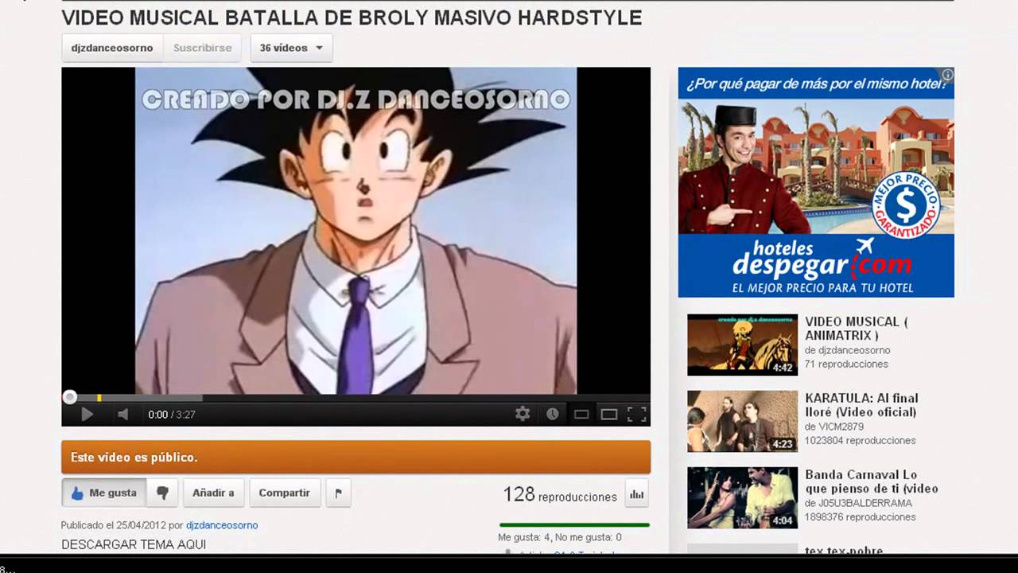Click the 128 reproducciones view count
1018x573 pixels.
560,495
